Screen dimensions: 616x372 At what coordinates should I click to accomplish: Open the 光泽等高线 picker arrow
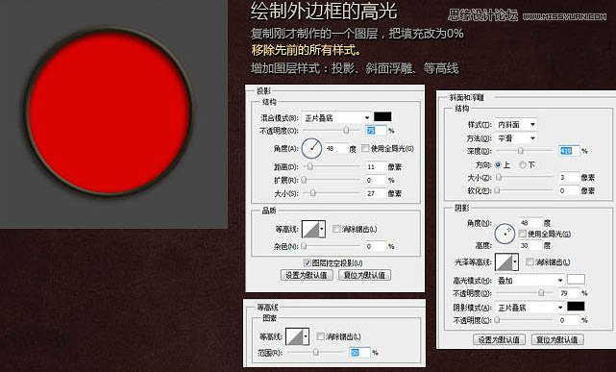pos(515,262)
